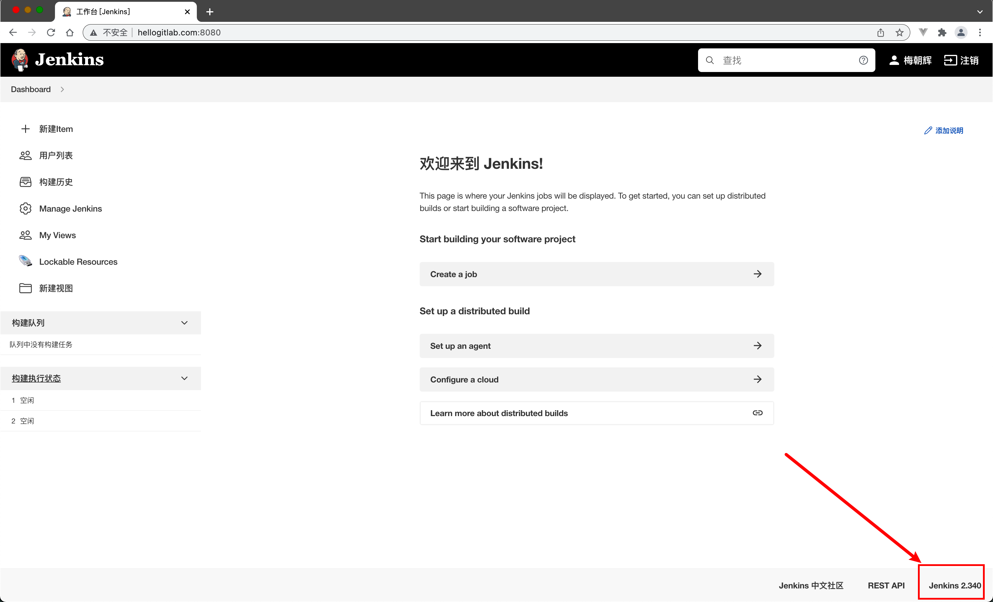Click the 用户列表 people icon
993x602 pixels.
point(25,155)
